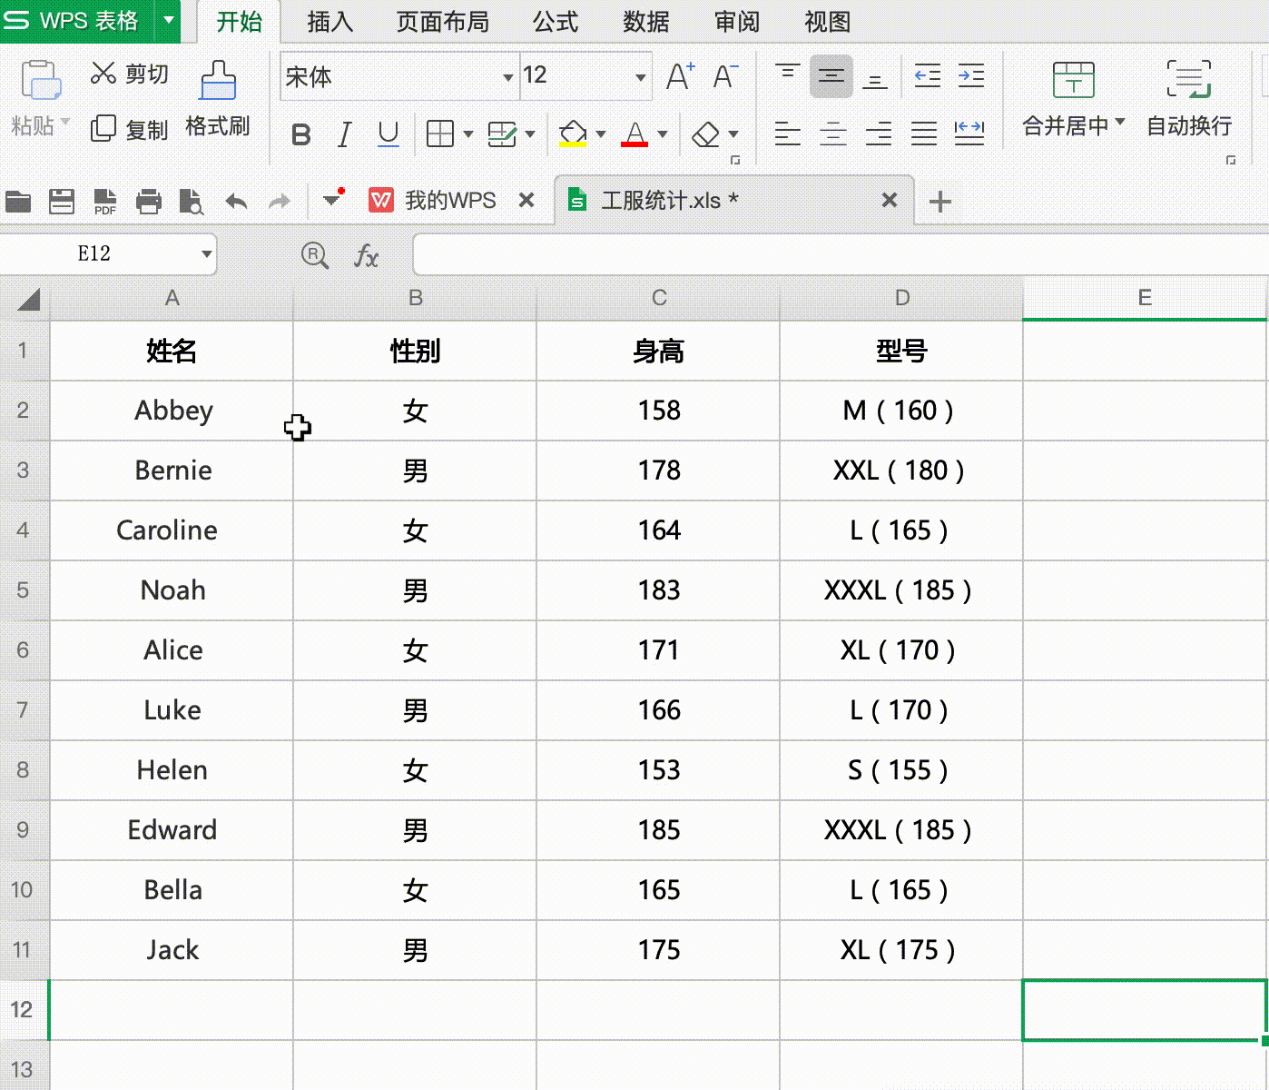The width and height of the screenshot is (1269, 1090).
Task: Open the 视图 ribbon tab
Action: coord(828,21)
